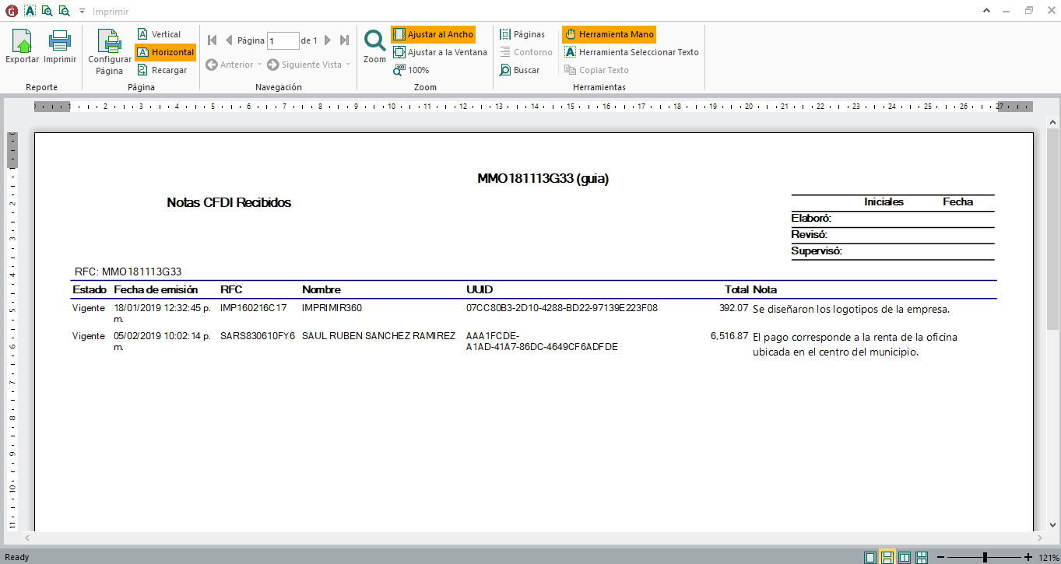
Task: Go to the last page arrow
Action: (x=344, y=40)
